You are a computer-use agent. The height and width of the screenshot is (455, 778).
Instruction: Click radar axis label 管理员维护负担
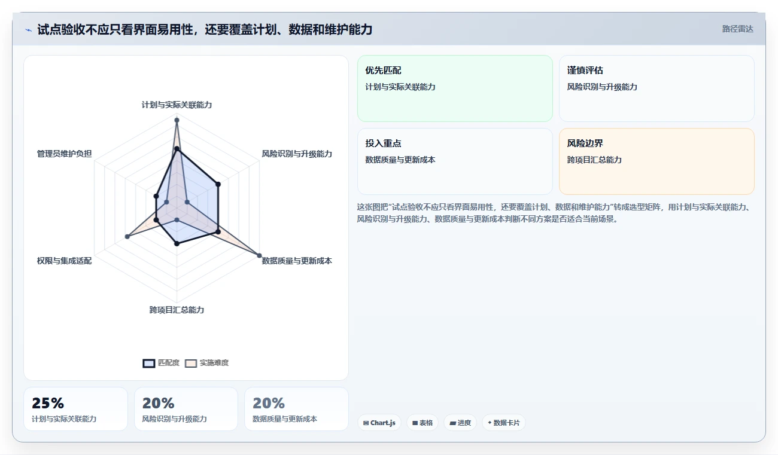64,154
